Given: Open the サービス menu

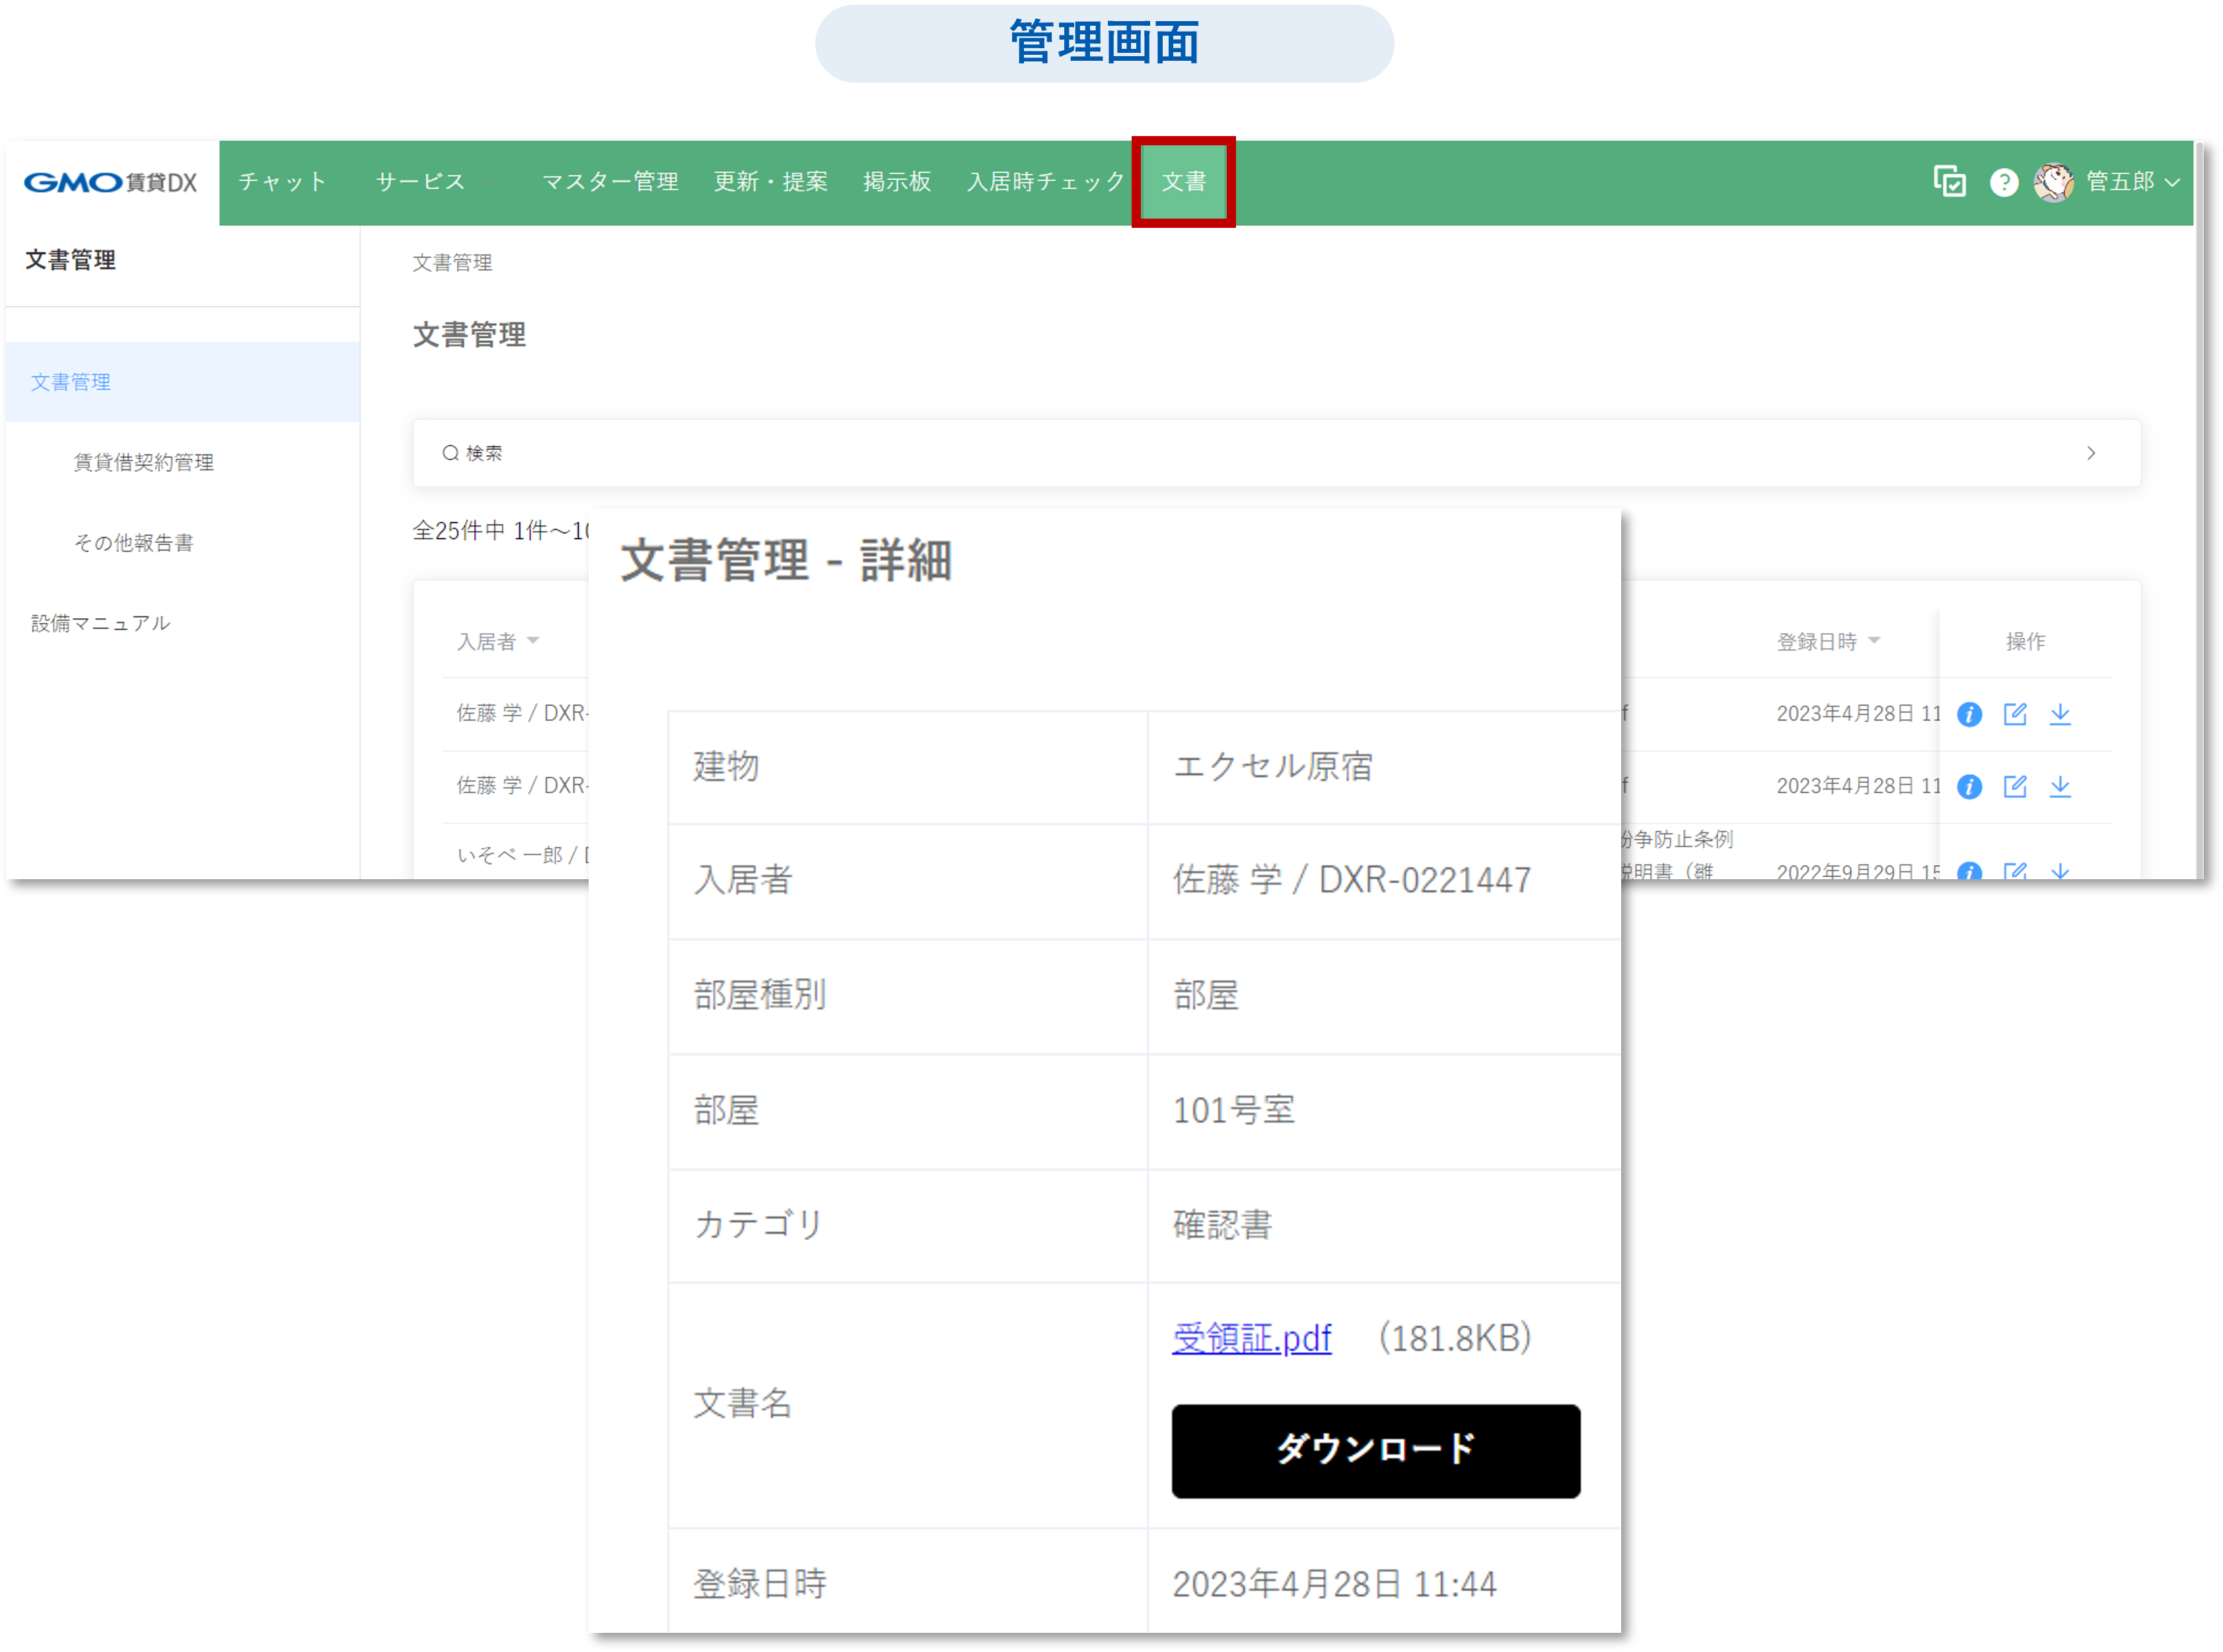Looking at the screenshot, I should coord(421,182).
